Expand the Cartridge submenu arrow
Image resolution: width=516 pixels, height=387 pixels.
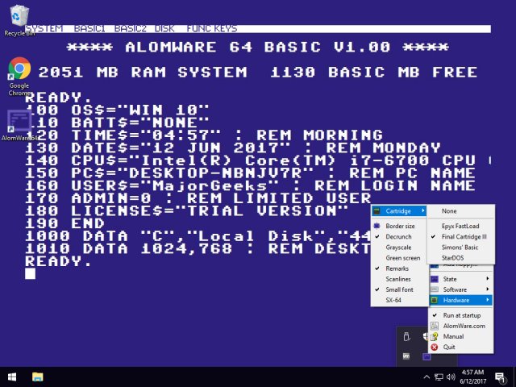pyautogui.click(x=422, y=210)
